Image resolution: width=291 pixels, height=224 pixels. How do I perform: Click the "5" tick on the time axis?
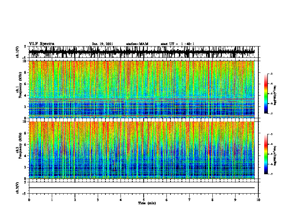(144, 200)
